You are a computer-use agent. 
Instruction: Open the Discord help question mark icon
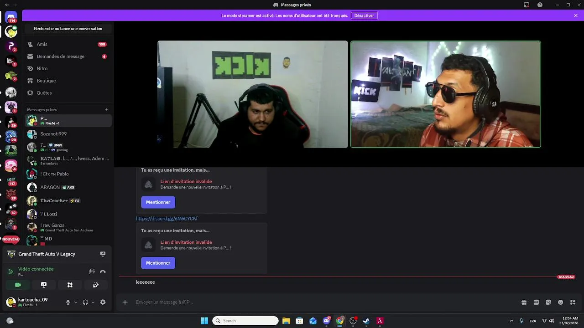540,5
